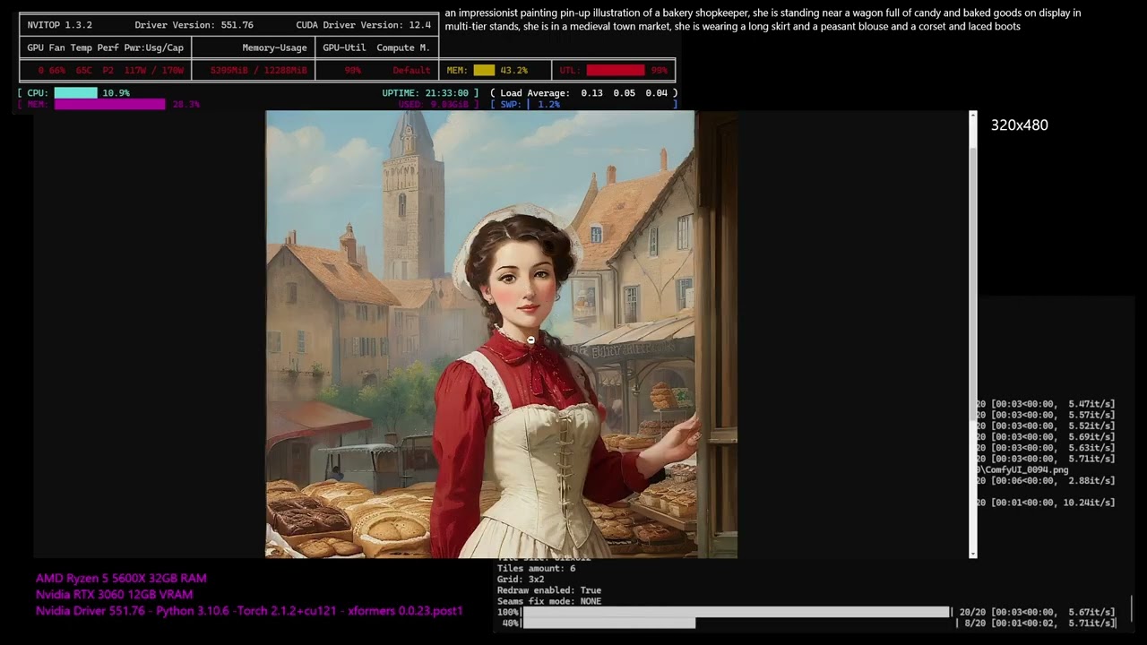The height and width of the screenshot is (645, 1147).
Task: Click the '117W / 170W' power value
Action: coord(154,70)
